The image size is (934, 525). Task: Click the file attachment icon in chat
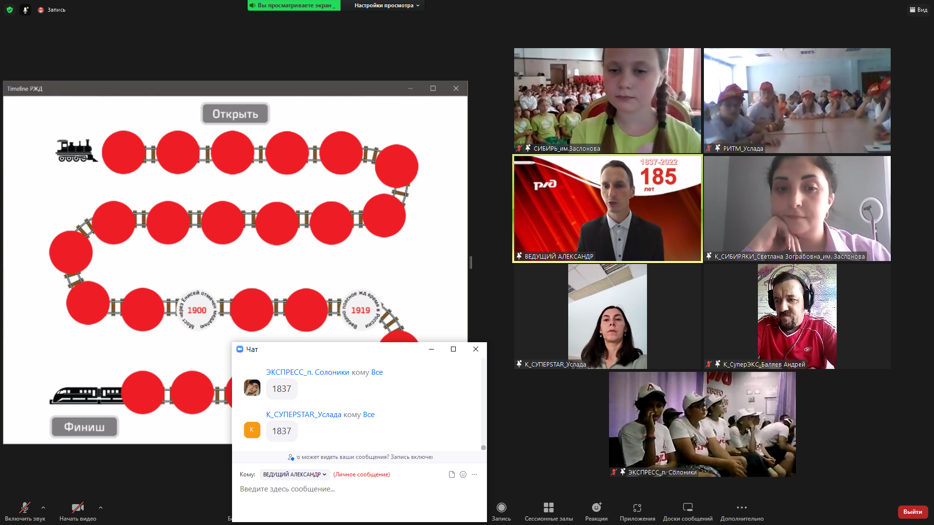452,474
